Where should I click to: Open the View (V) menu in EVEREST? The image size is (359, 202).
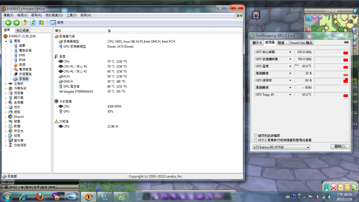pos(22,15)
